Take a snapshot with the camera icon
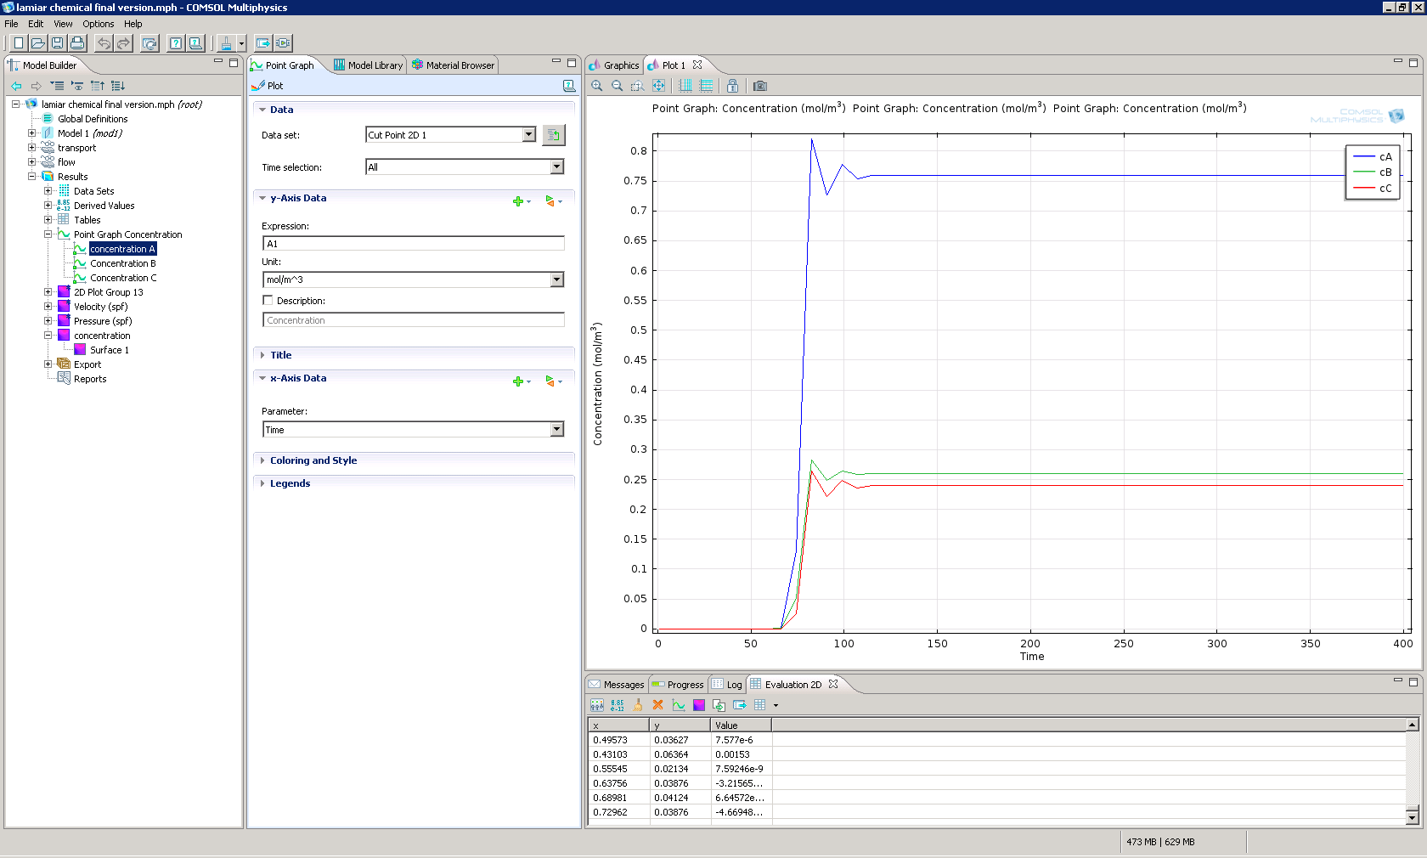1427x858 pixels. tap(760, 86)
